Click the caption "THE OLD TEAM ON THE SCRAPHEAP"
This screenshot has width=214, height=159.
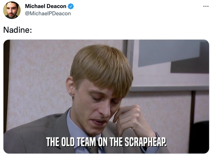(x=106, y=142)
